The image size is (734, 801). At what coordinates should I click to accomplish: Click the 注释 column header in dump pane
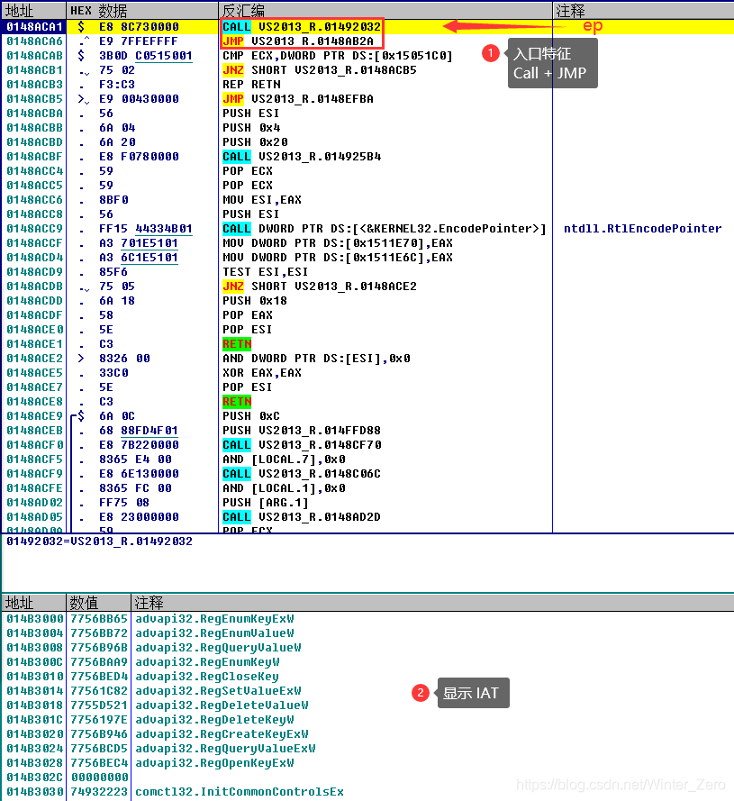coord(432,603)
